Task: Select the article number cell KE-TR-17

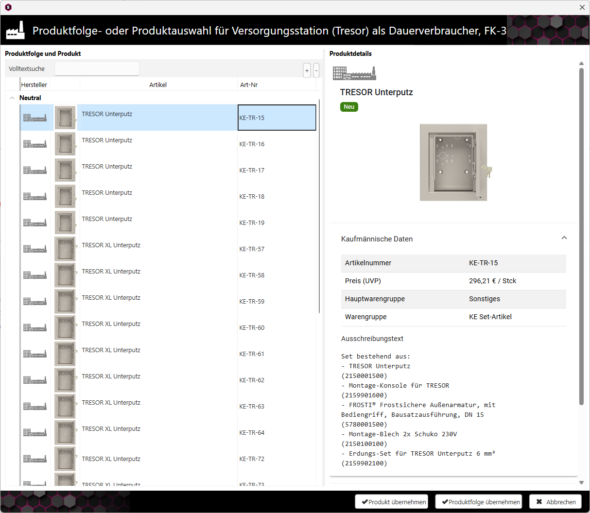Action: point(277,170)
